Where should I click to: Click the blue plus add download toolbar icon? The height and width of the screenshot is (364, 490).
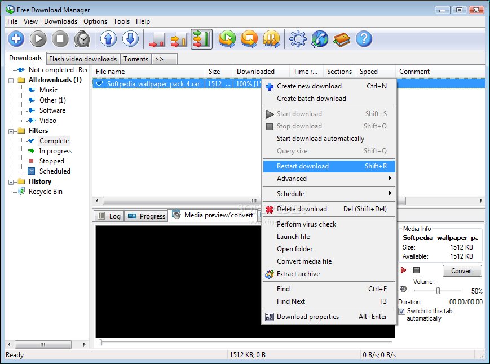tap(16, 39)
